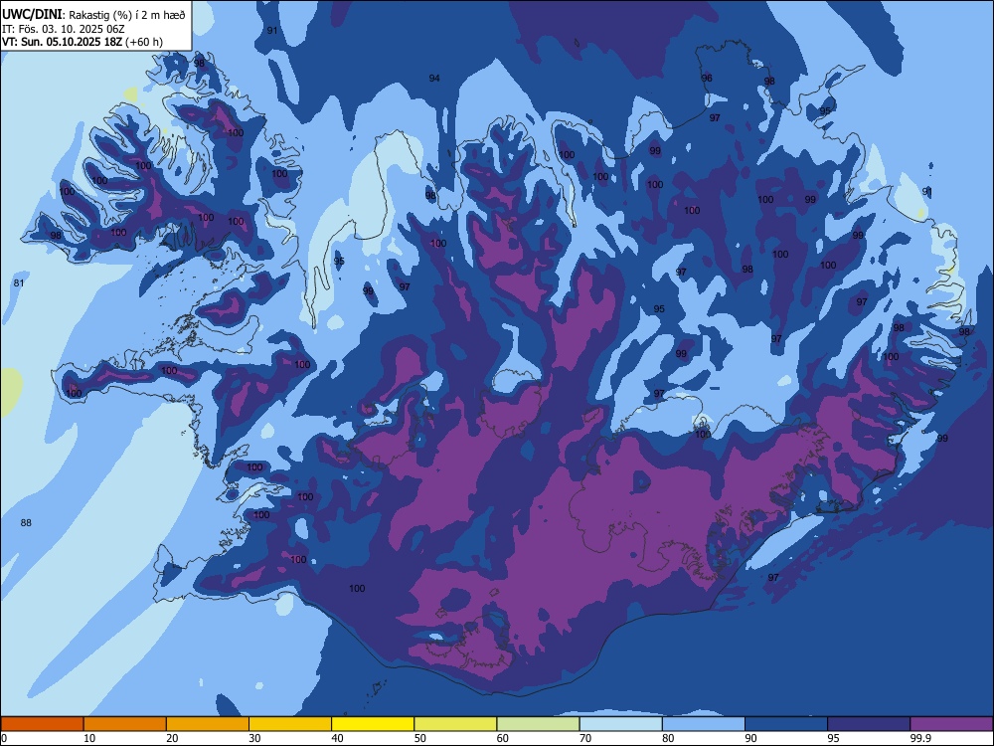Pick the purple above-99.9 legend swatch
Image resolution: width=994 pixels, height=746 pixels.
point(951,724)
